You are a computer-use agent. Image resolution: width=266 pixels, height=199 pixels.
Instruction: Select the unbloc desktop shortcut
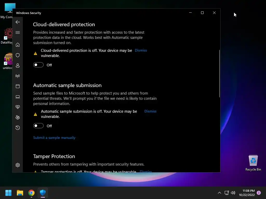(x=8, y=61)
